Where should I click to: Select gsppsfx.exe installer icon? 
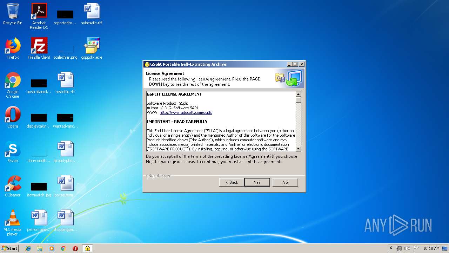click(92, 48)
